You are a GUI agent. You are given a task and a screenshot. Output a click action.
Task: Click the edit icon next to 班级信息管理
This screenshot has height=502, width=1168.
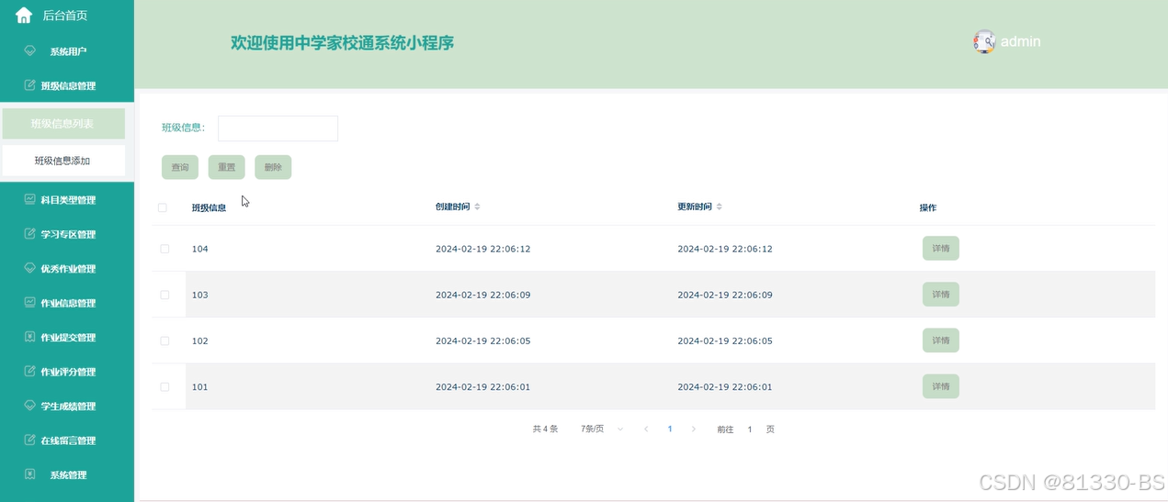(30, 85)
